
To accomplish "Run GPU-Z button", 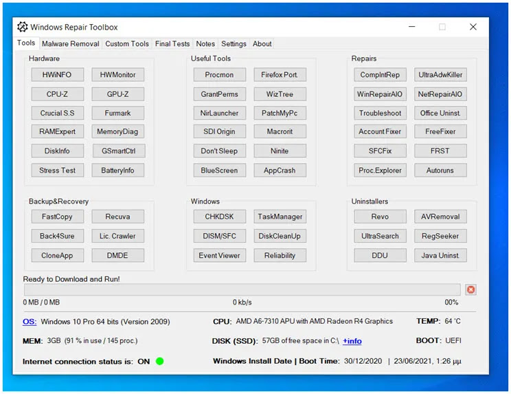I will pos(117,94).
